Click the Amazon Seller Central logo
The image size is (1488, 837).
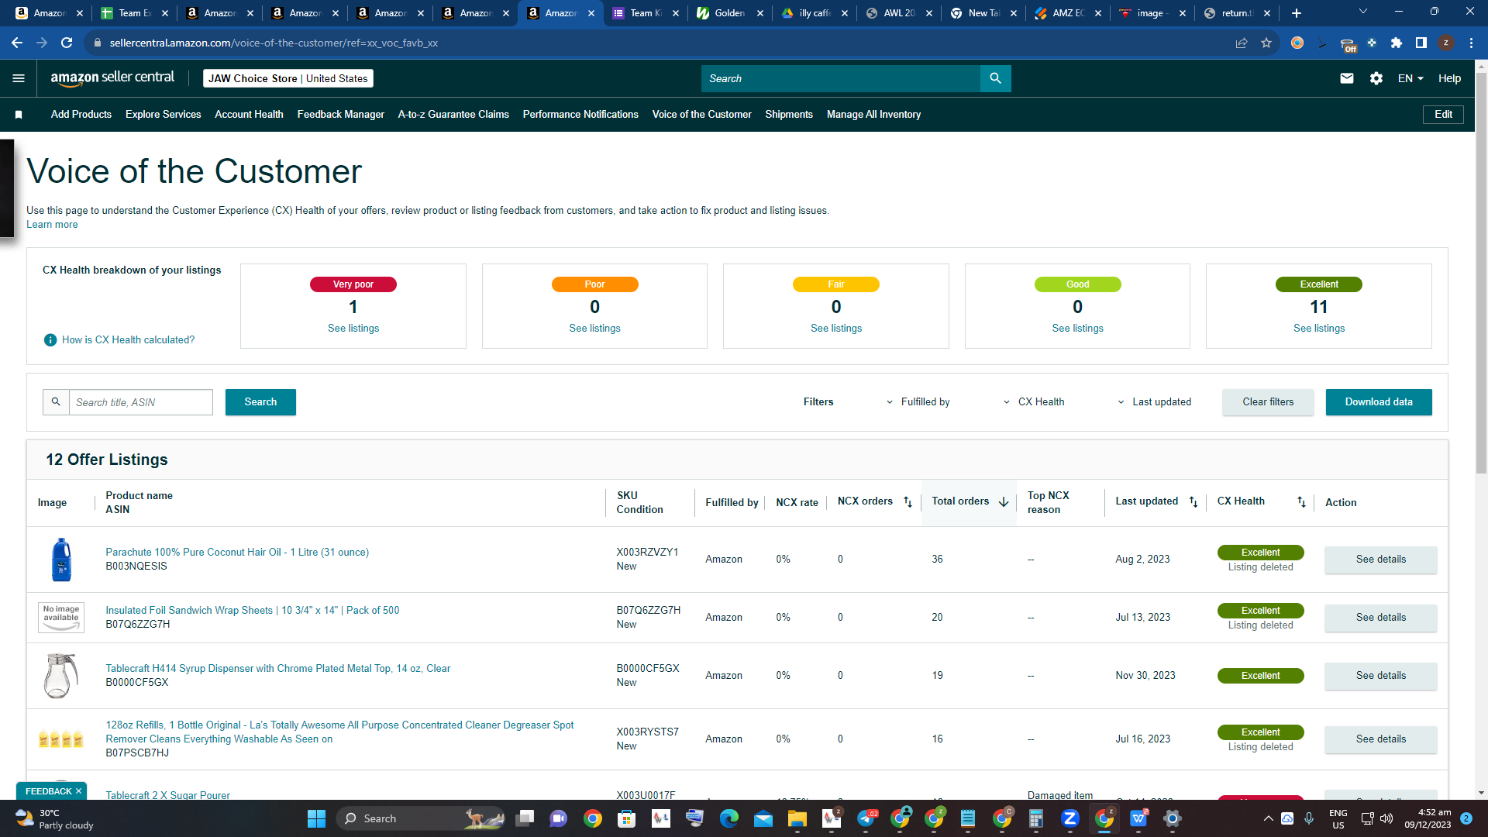[x=112, y=77]
